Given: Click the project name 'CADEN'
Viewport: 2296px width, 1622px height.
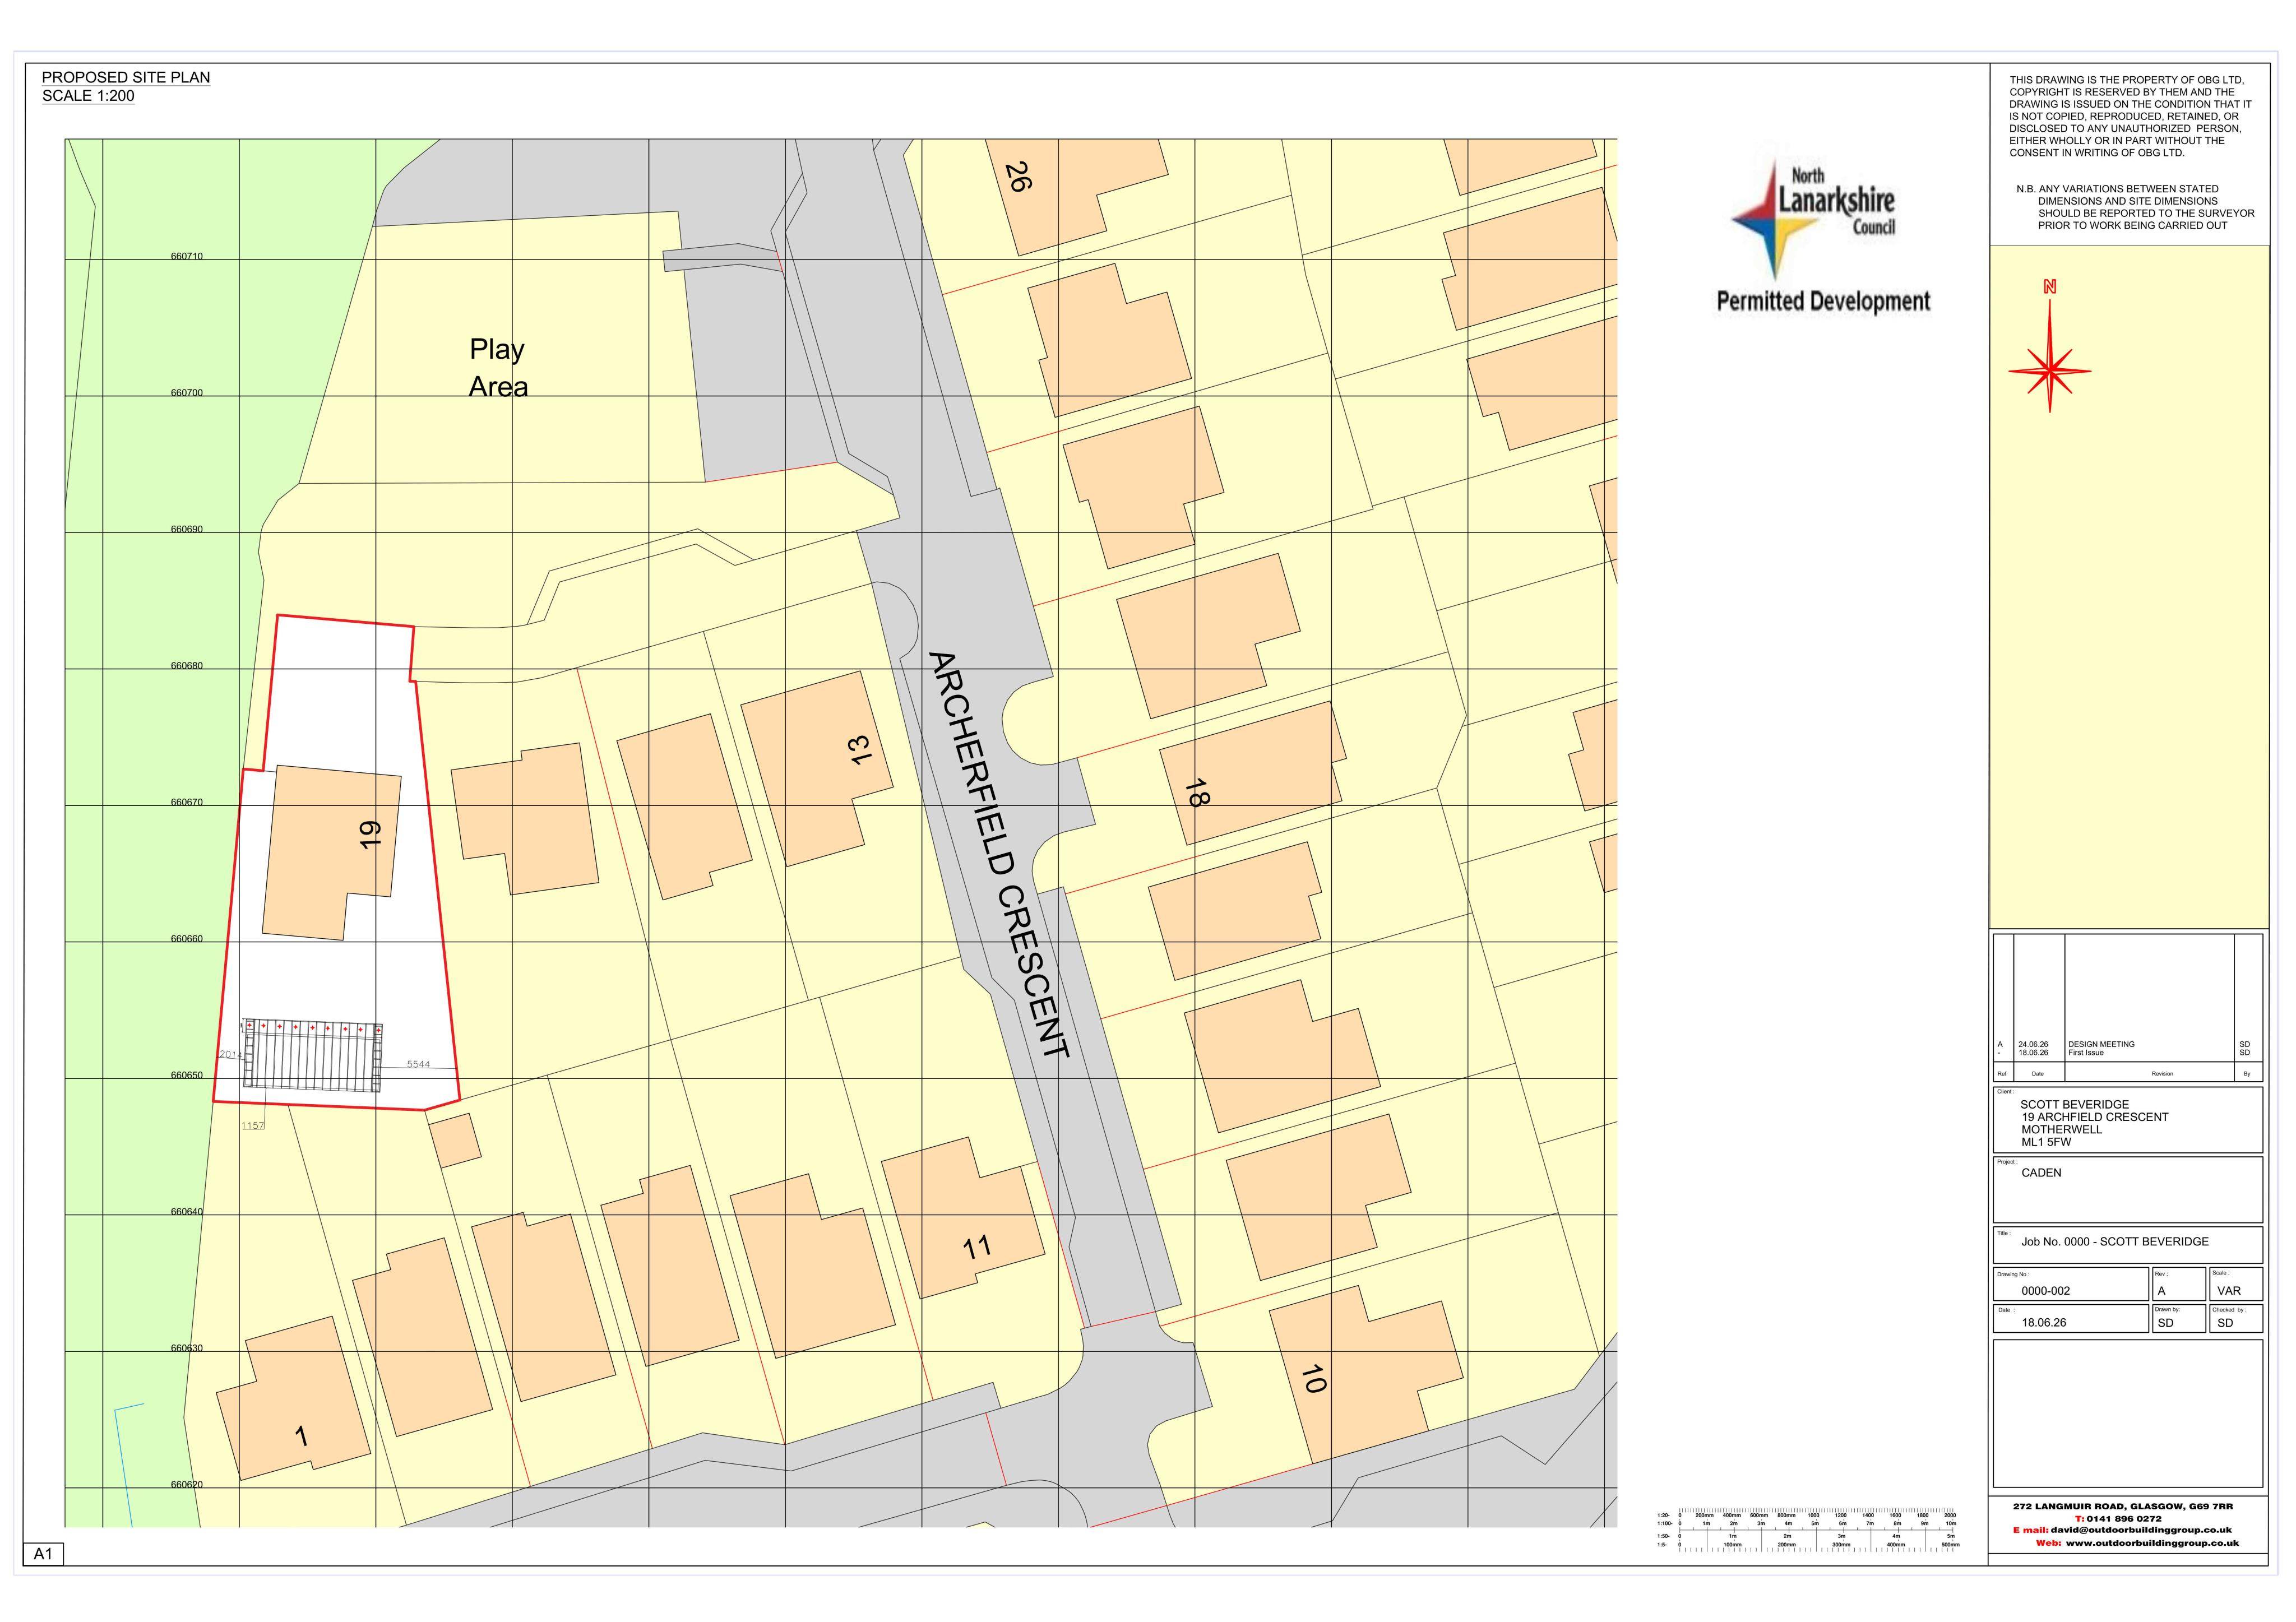Looking at the screenshot, I should coord(2041,1173).
